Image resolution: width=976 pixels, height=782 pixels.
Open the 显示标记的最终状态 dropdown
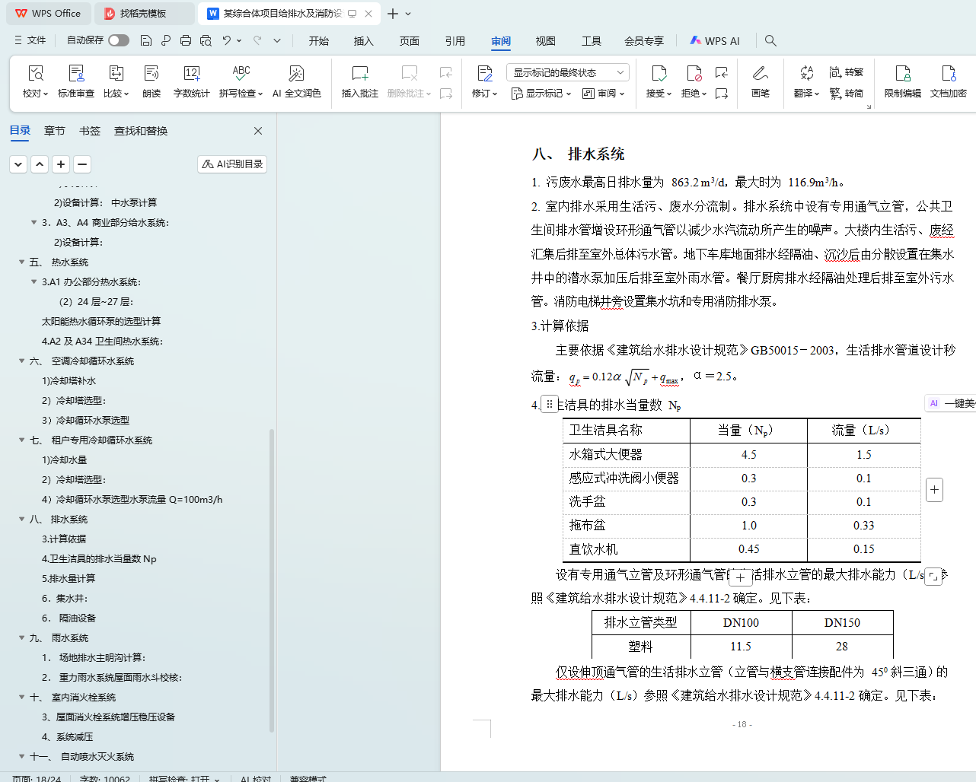[x=567, y=72]
